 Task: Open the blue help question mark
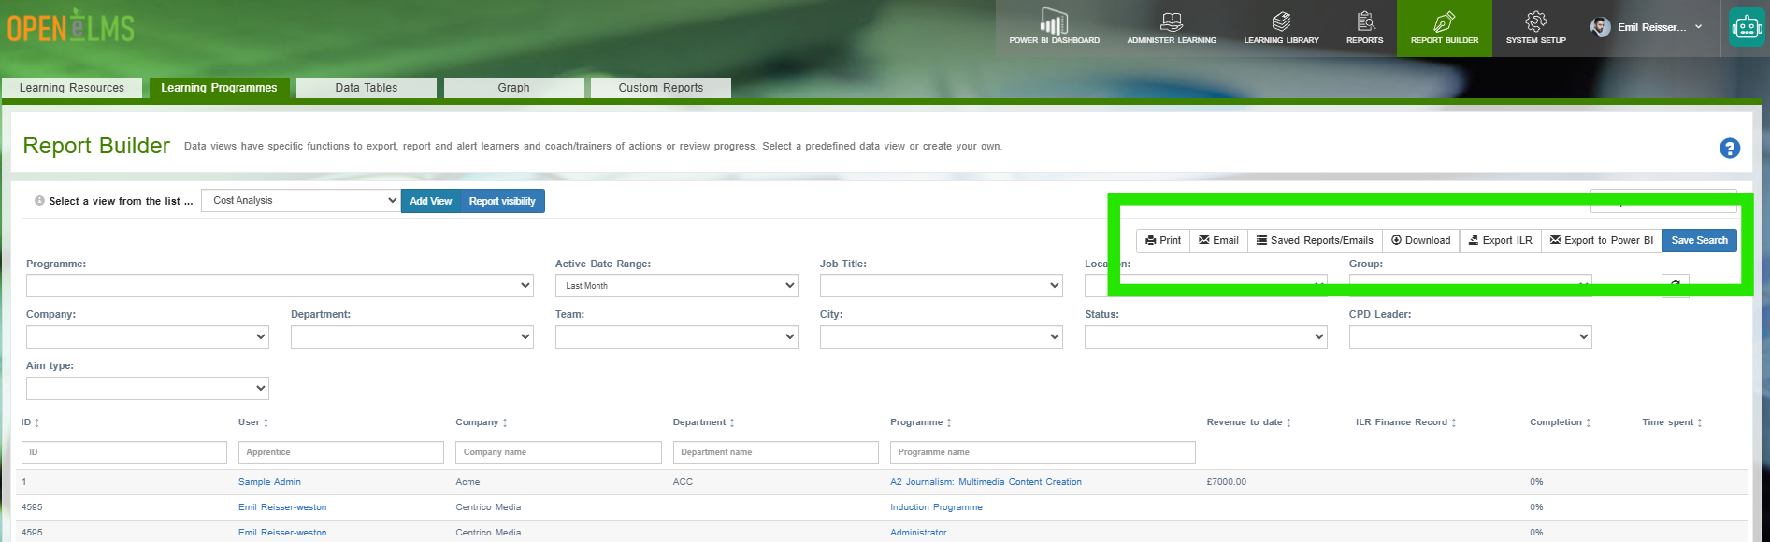[1730, 148]
